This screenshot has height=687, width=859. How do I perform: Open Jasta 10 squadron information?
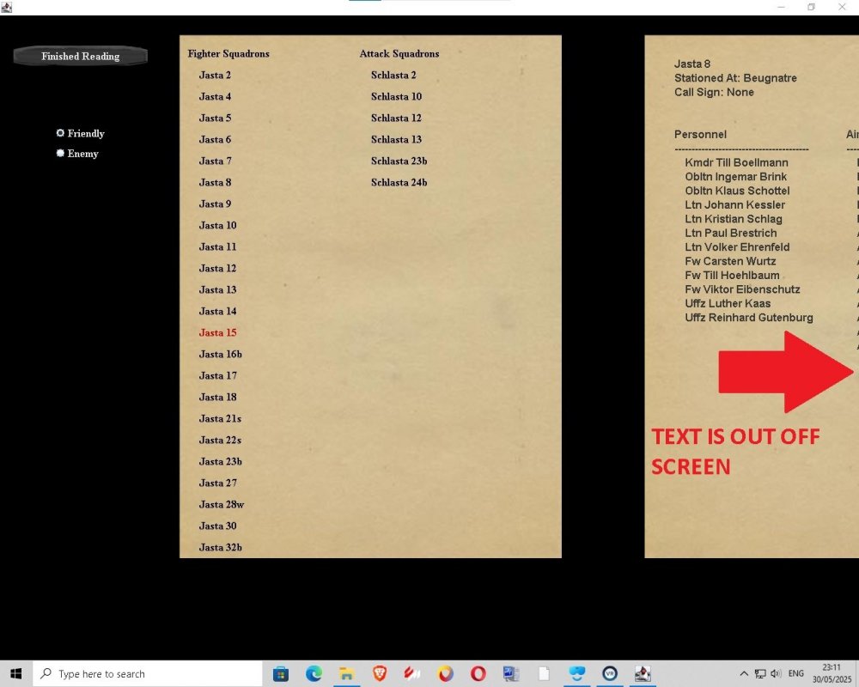pos(217,225)
